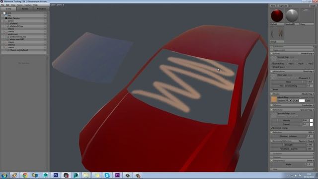
Task: Select the red Default material sphere
Action: coord(277,15)
